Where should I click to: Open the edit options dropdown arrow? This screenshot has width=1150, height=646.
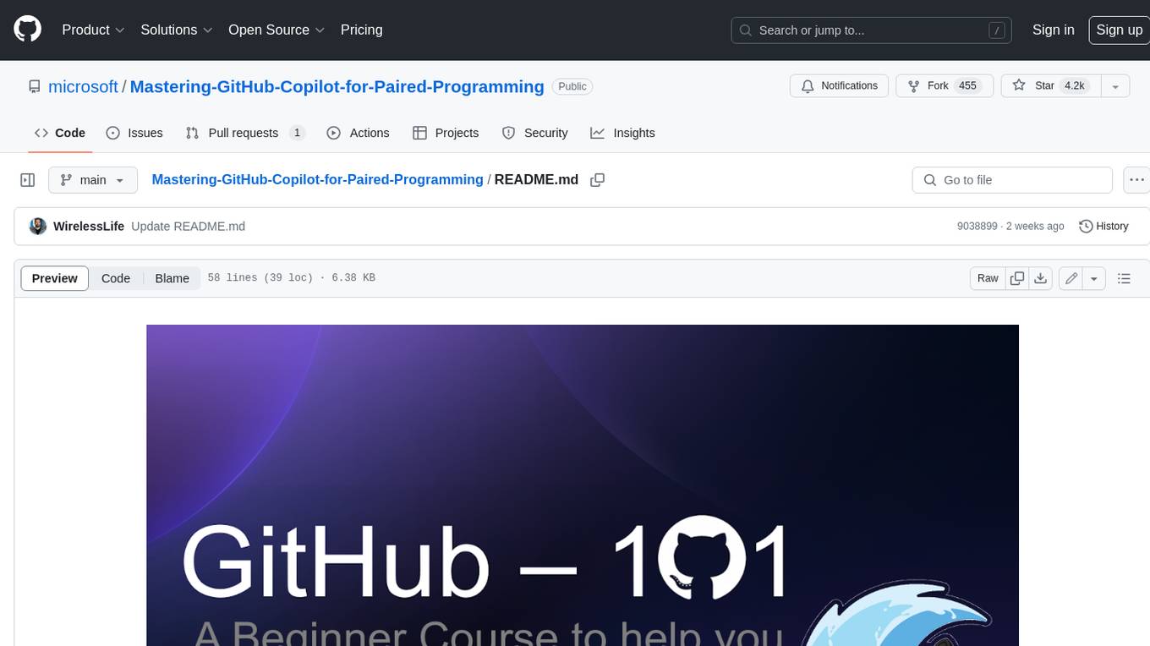(x=1094, y=278)
